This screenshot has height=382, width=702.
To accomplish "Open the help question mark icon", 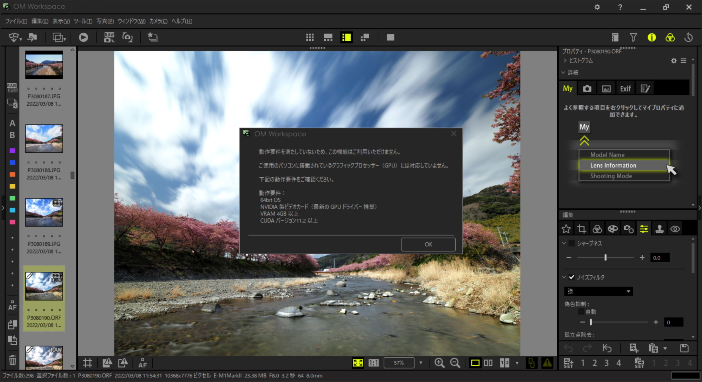I will pos(620,7).
